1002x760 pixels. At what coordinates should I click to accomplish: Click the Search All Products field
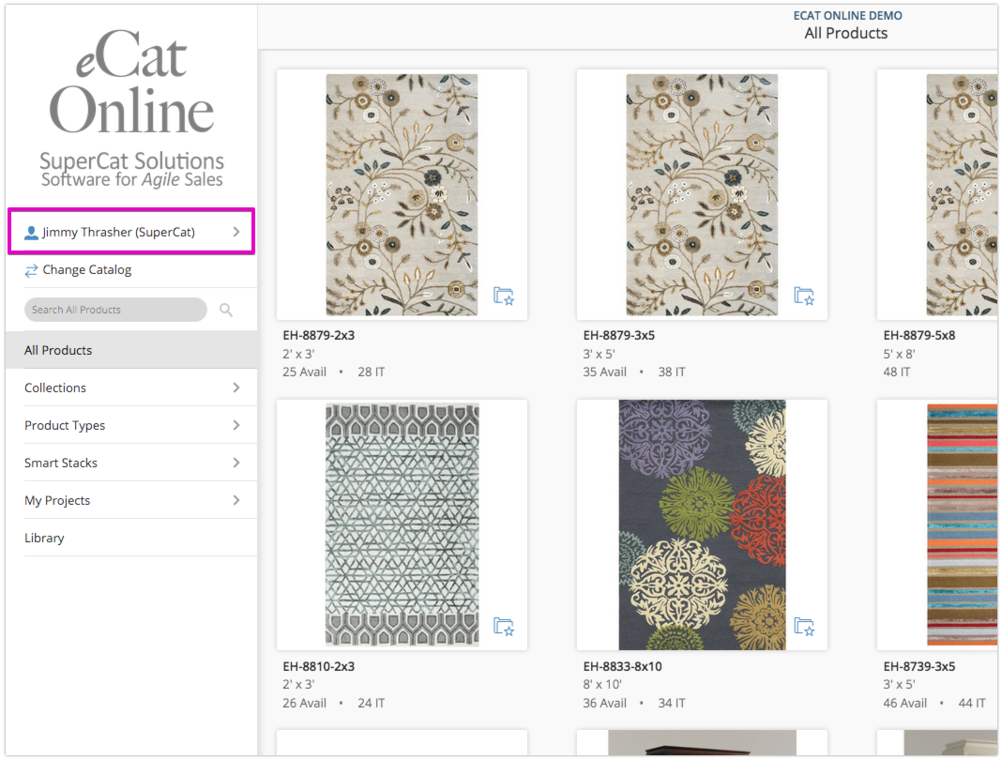point(115,310)
